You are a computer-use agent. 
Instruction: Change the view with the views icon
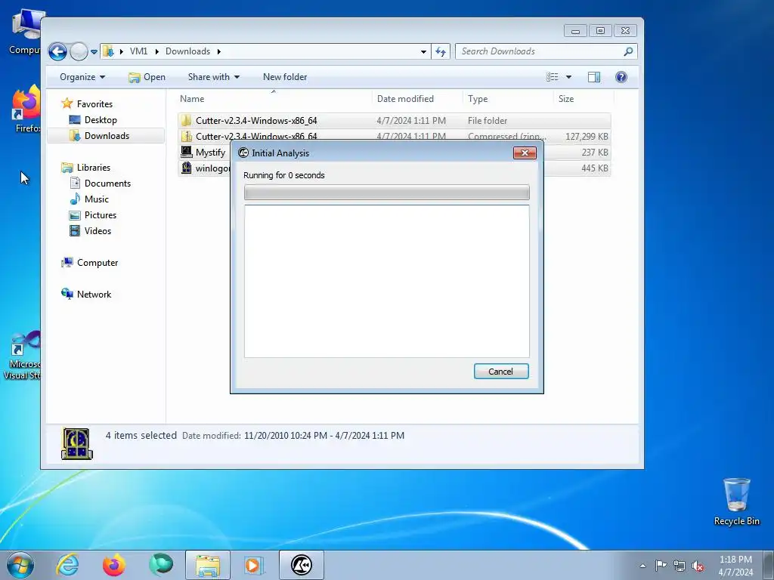pos(553,77)
